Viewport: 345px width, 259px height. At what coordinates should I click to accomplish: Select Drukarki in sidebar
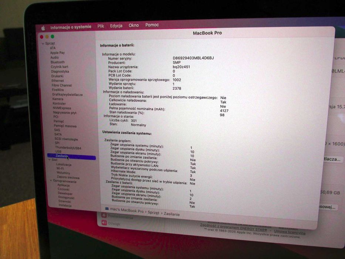click(x=57, y=76)
